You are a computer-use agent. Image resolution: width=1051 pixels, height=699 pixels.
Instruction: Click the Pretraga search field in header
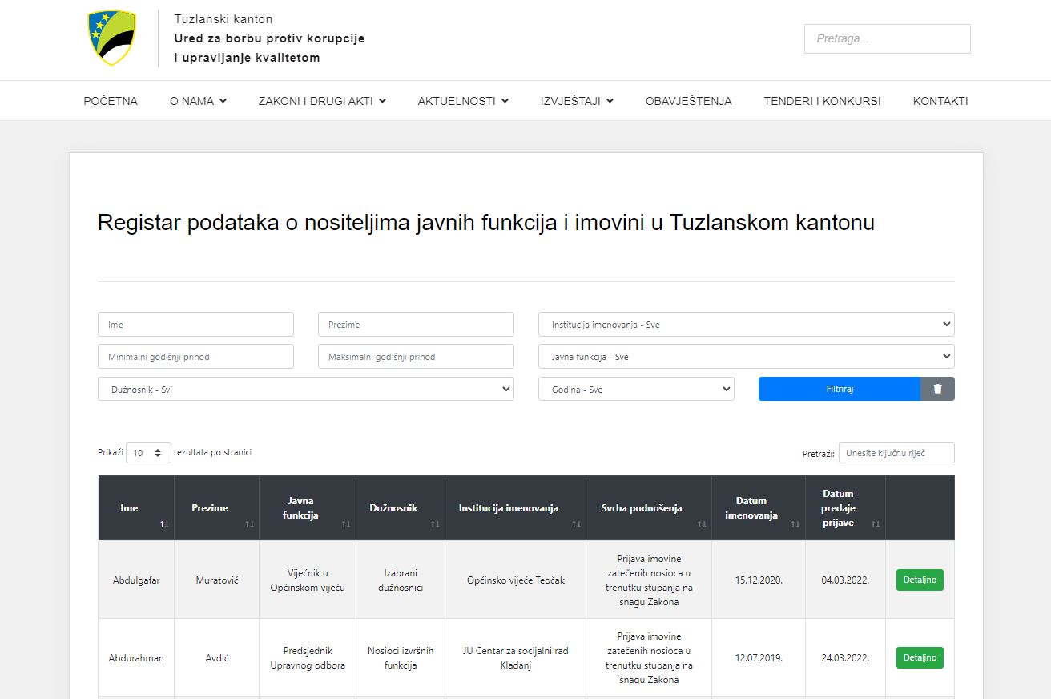pyautogui.click(x=887, y=38)
